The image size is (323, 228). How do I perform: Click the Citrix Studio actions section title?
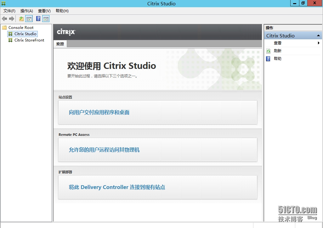click(x=280, y=36)
